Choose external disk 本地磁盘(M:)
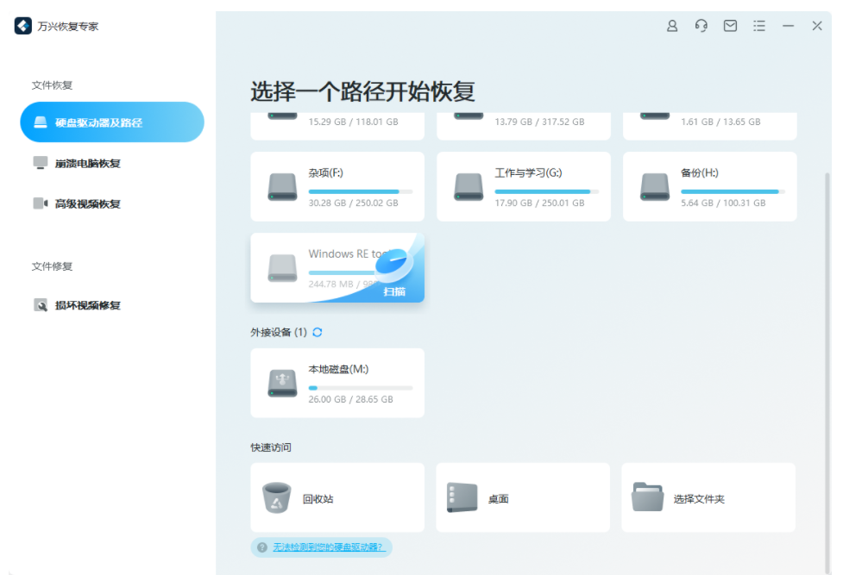This screenshot has height=575, width=843. [x=337, y=383]
